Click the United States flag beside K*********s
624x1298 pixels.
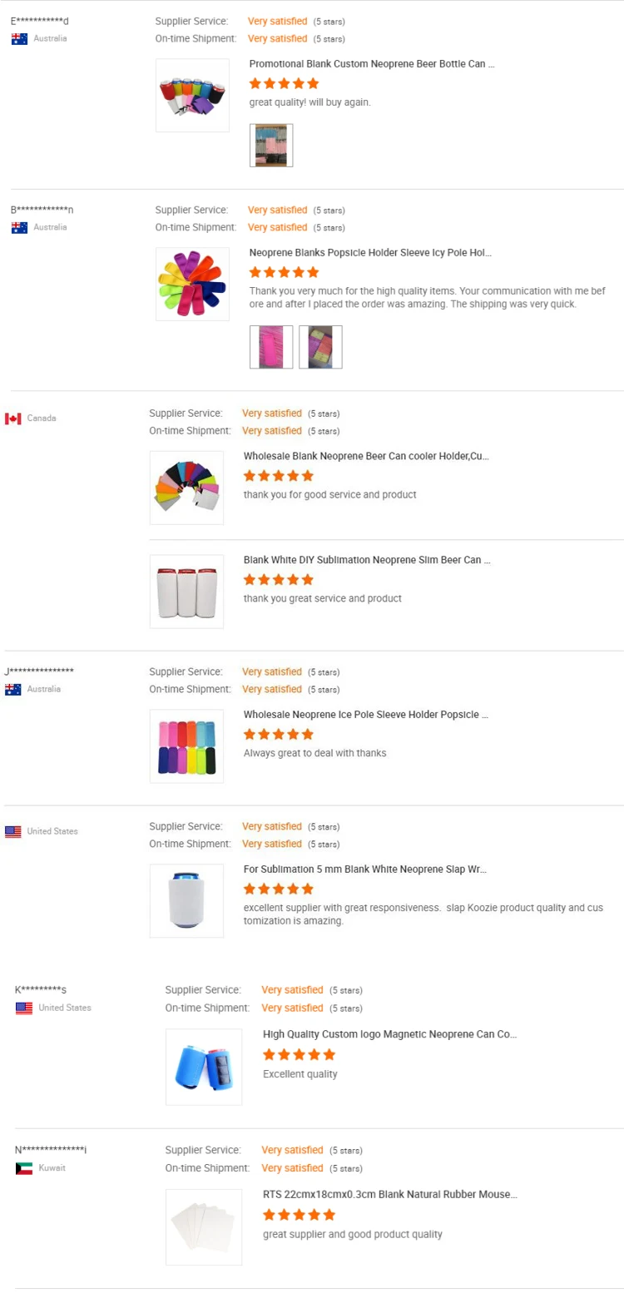(24, 1008)
